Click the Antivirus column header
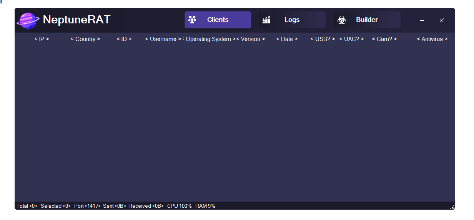474x220 pixels. 432,39
